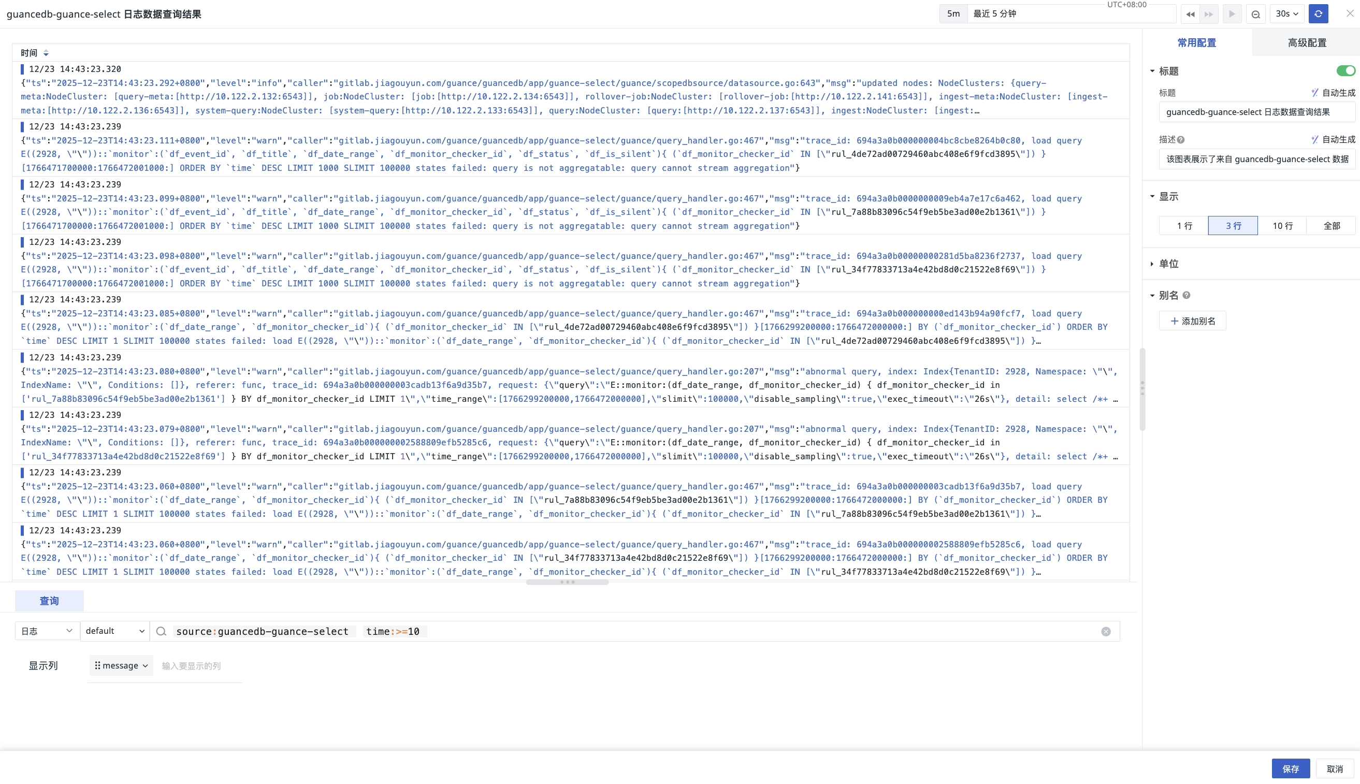Switch to the 高级配置 tab
1360x784 pixels.
tap(1306, 42)
